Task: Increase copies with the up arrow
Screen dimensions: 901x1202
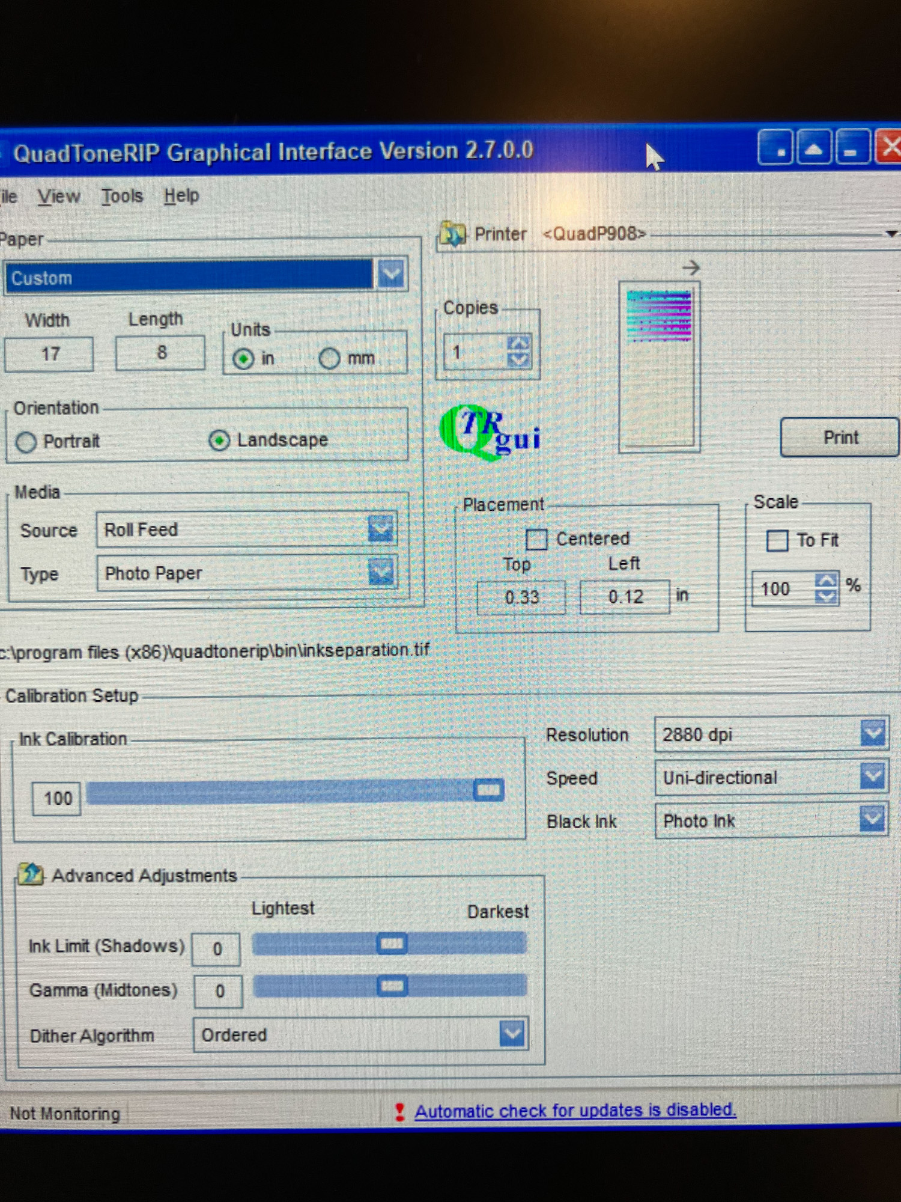Action: pyautogui.click(x=518, y=344)
